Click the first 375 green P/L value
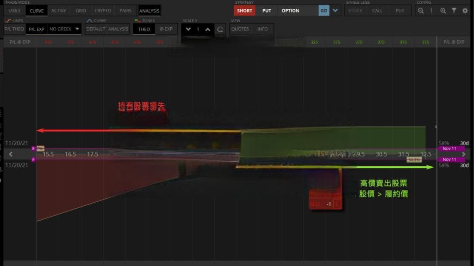This screenshot has height=266, width=474. 337,42
